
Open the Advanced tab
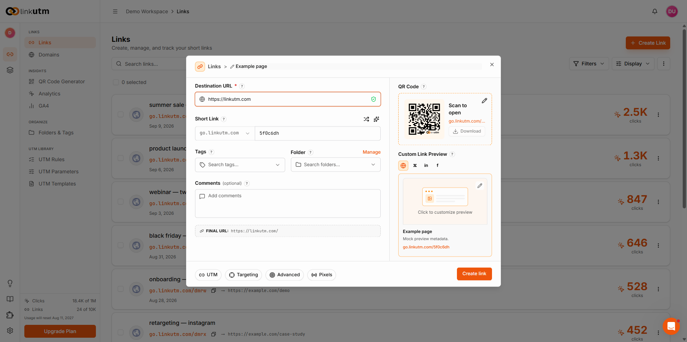[x=285, y=275]
